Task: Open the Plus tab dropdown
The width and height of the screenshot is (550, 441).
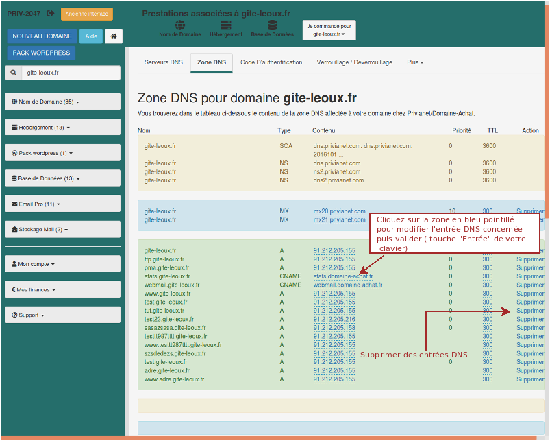Action: pos(415,62)
